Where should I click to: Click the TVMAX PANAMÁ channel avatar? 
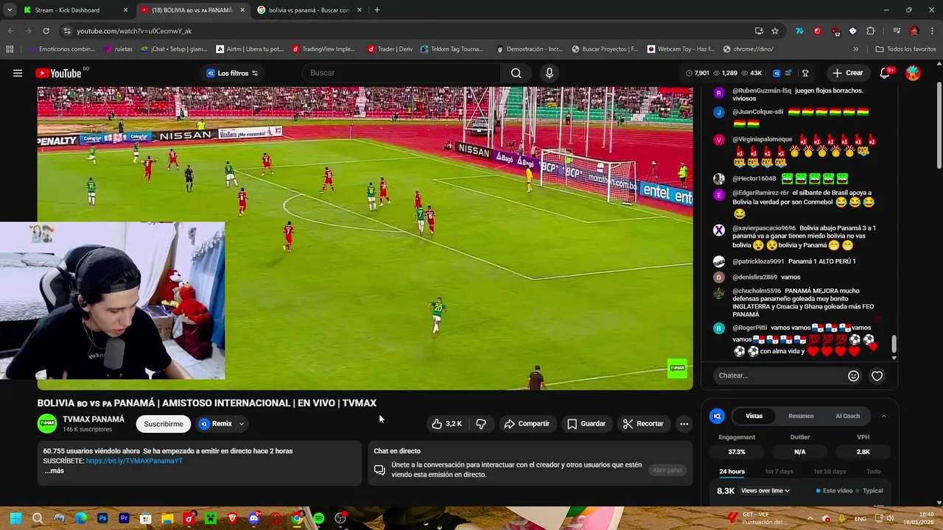47,423
